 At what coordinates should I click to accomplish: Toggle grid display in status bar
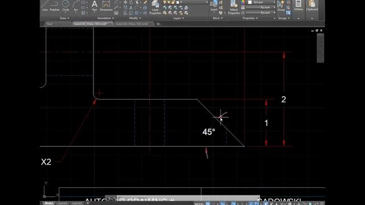click(208, 203)
